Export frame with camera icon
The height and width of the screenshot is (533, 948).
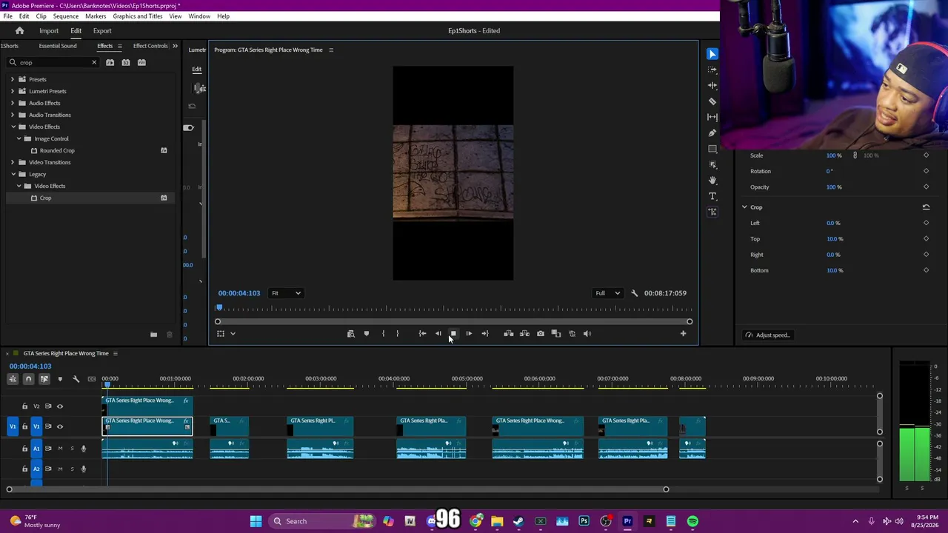(541, 334)
